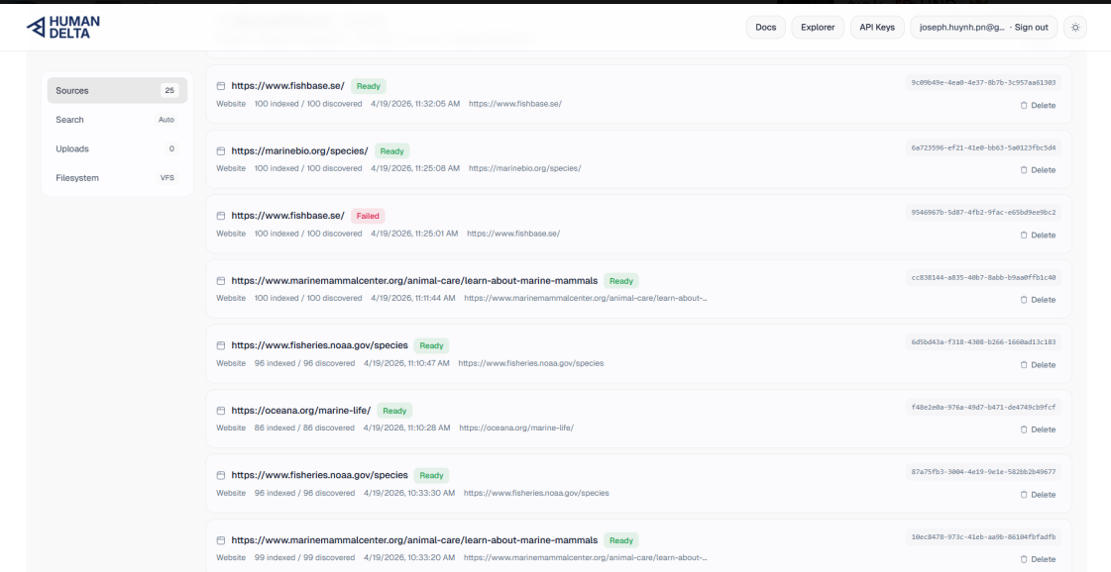Click the Ready badge next to oceana.org/marine-life
The height and width of the screenshot is (572, 1111).
point(394,411)
